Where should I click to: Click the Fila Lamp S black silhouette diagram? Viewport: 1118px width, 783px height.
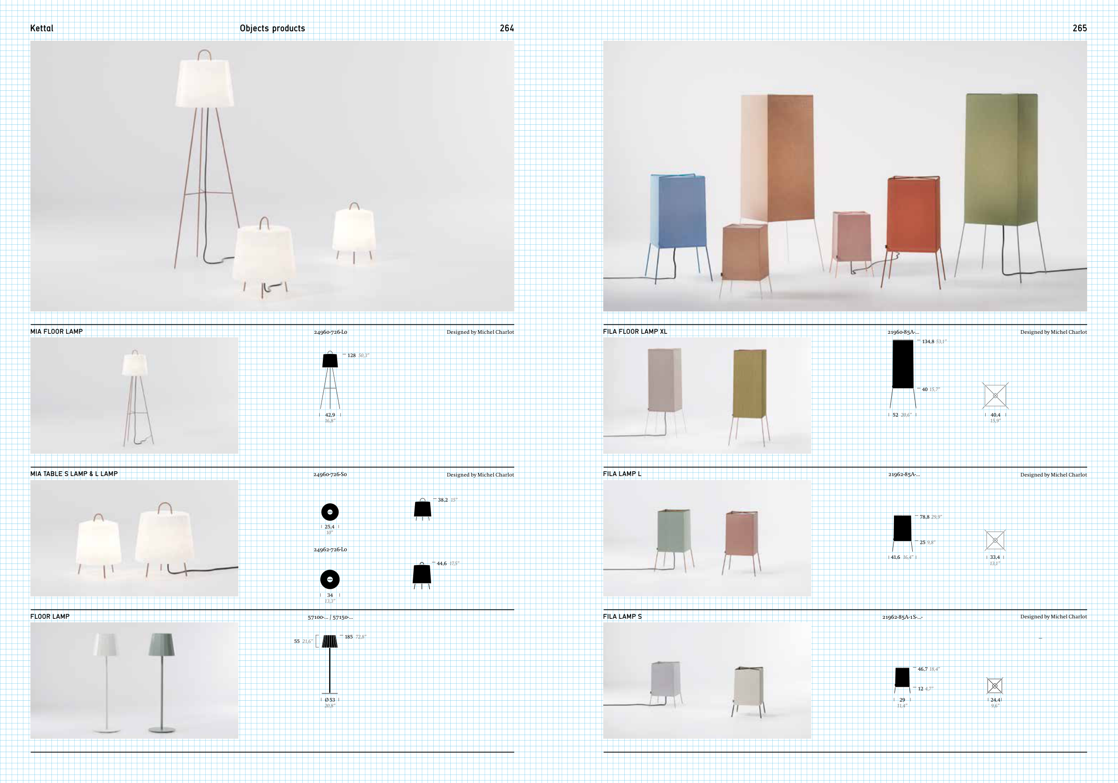[902, 678]
